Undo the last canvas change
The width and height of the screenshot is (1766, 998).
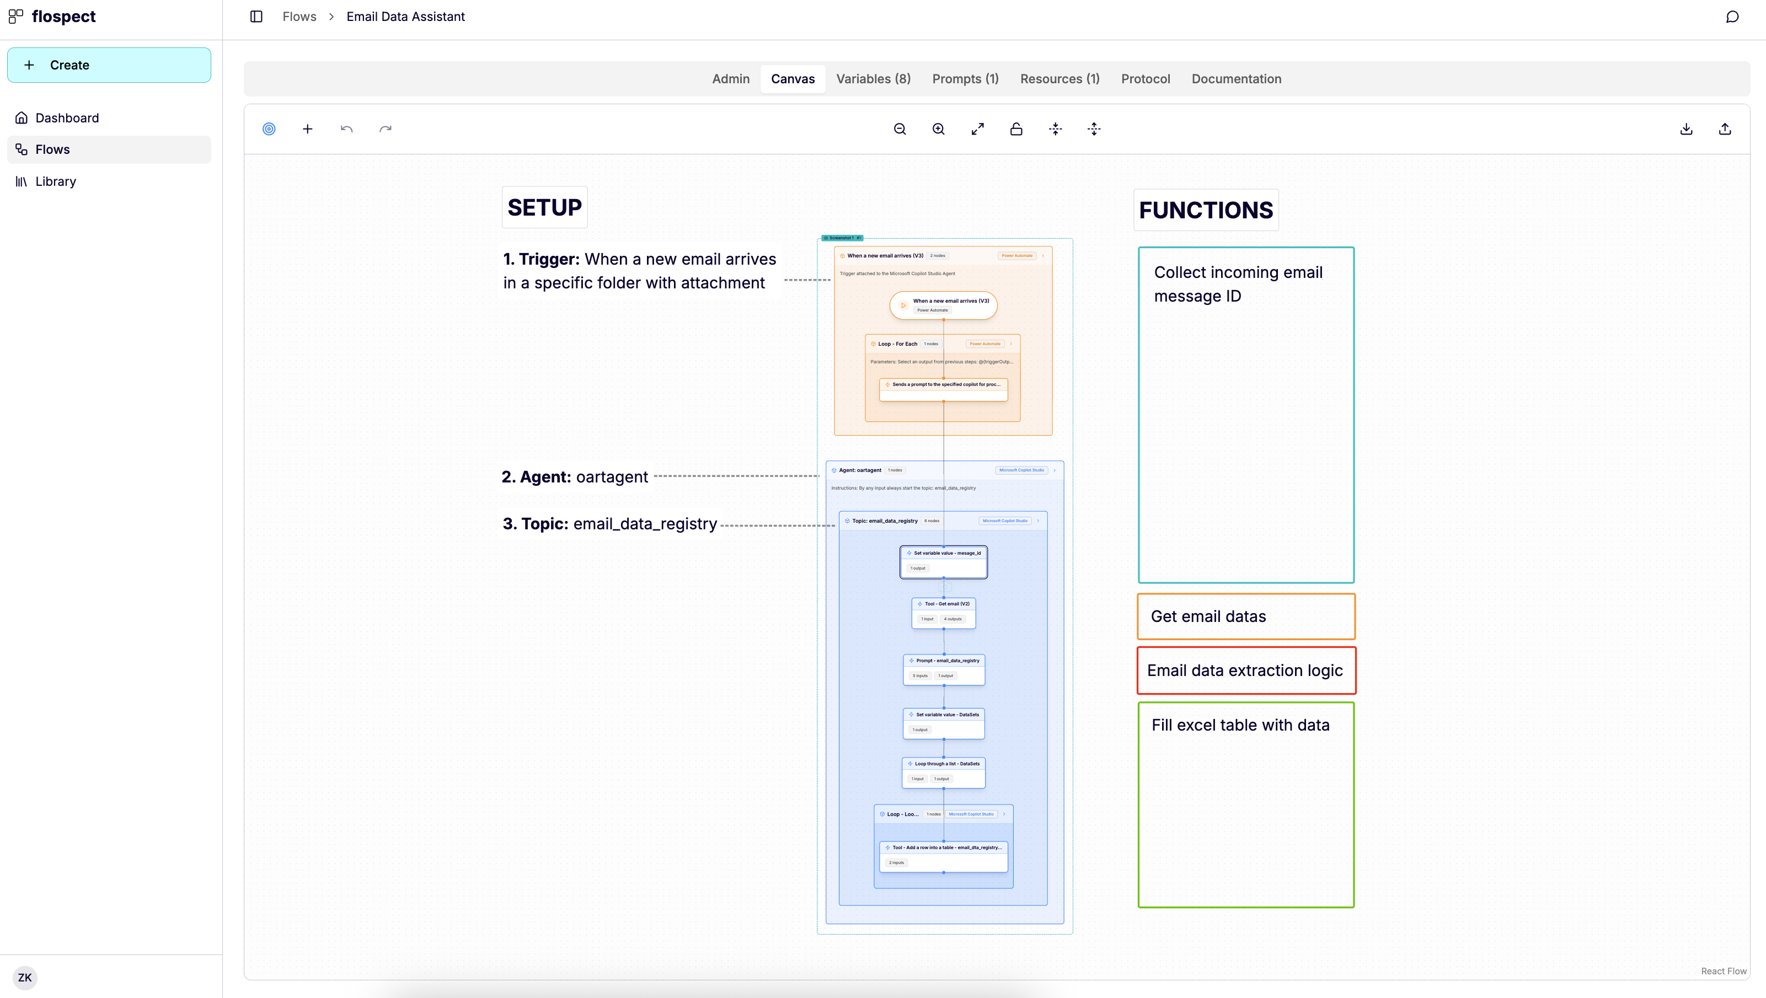(346, 129)
